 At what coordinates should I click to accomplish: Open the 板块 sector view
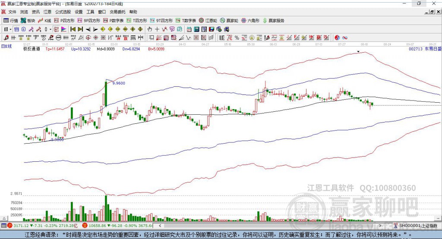click(x=28, y=21)
